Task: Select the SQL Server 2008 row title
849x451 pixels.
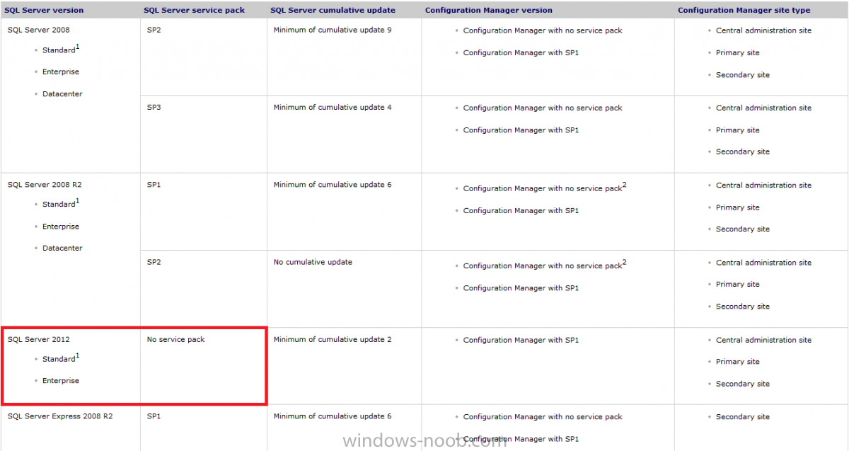Action: 38,30
